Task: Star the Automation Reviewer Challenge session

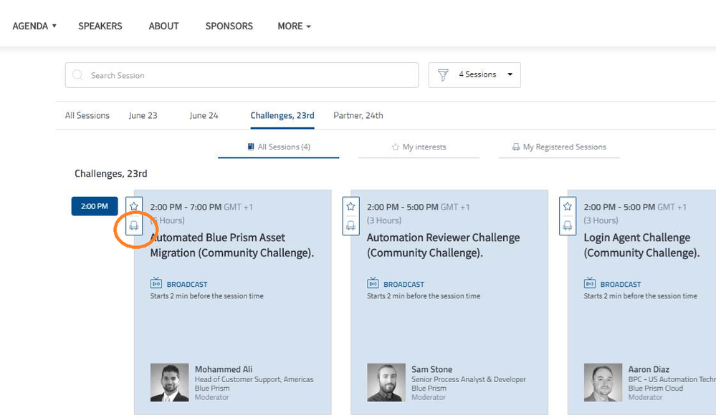Action: (x=350, y=207)
